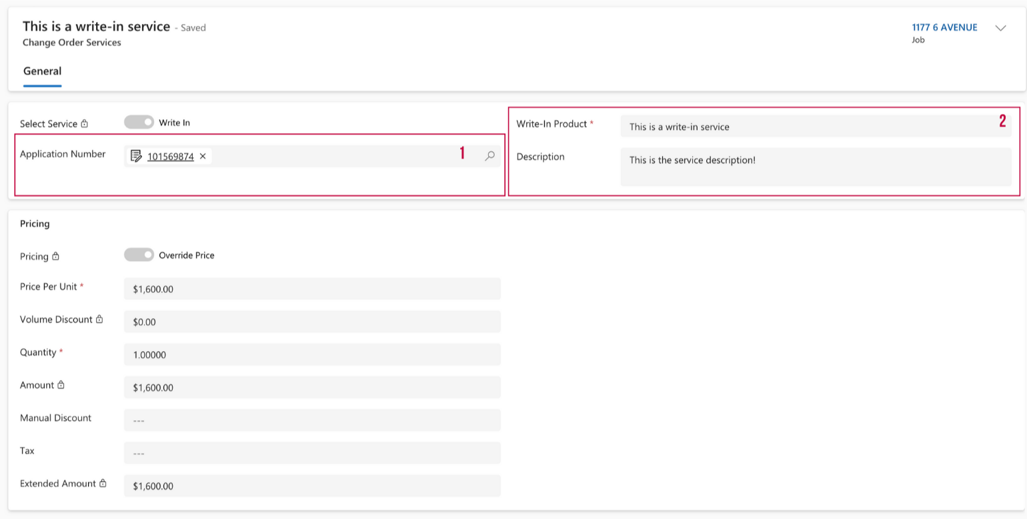Open the General tab
The height and width of the screenshot is (519, 1027).
tap(42, 71)
